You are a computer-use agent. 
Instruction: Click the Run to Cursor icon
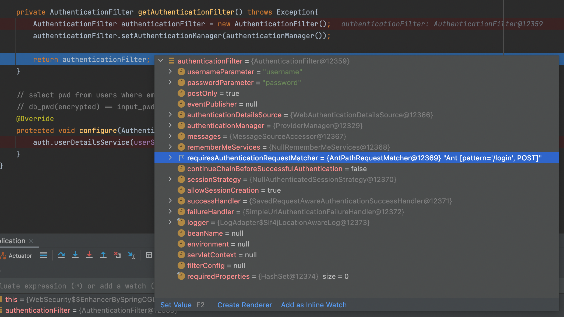pyautogui.click(x=131, y=255)
